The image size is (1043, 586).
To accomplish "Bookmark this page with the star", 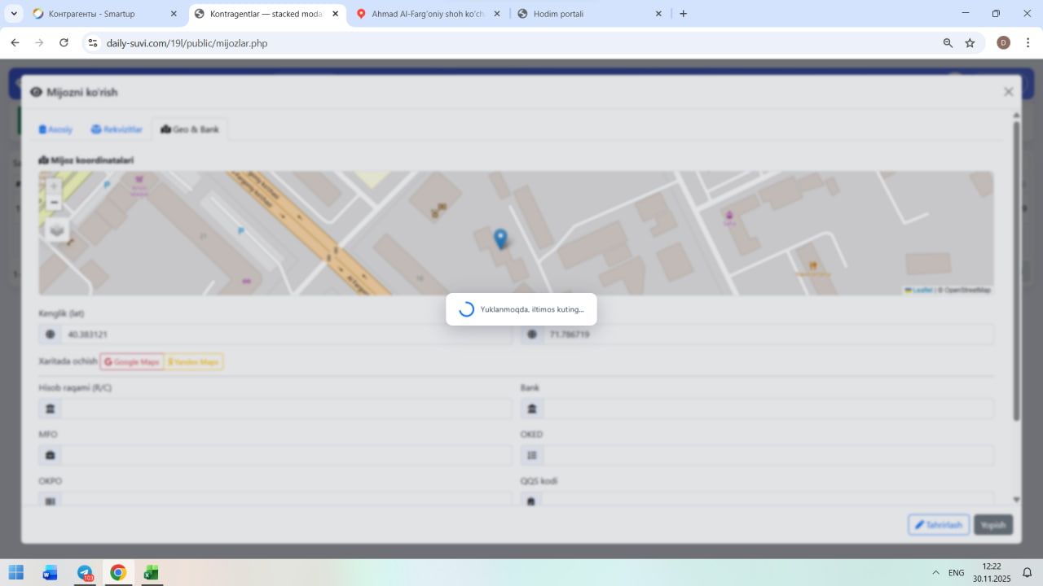I will [970, 43].
